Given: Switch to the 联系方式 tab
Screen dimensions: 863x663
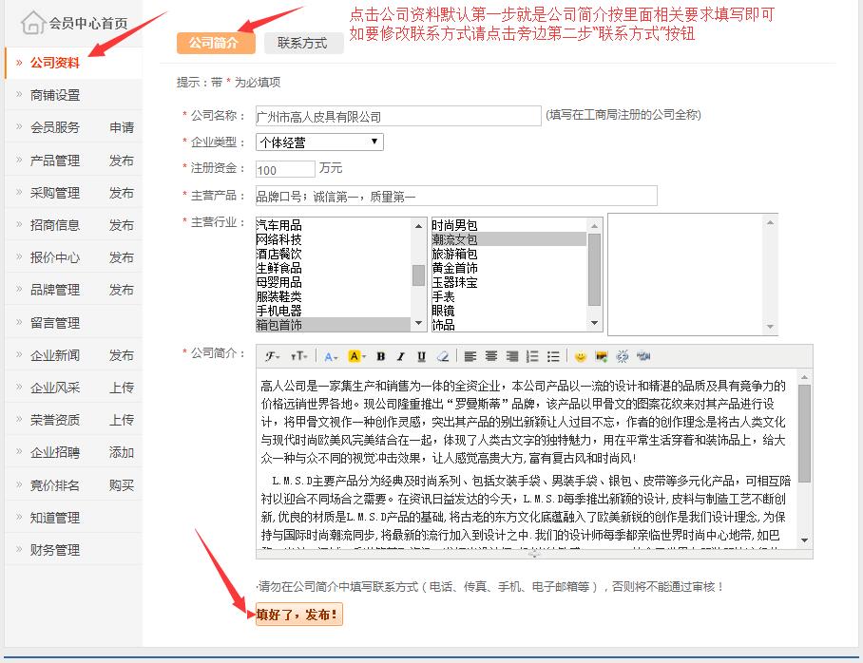Looking at the screenshot, I should [302, 43].
